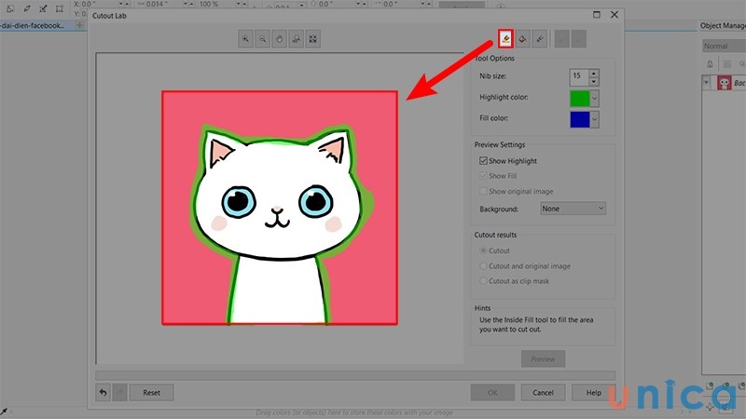Open the Background dropdown set to None
Image resolution: width=746 pixels, height=419 pixels.
[x=573, y=209]
